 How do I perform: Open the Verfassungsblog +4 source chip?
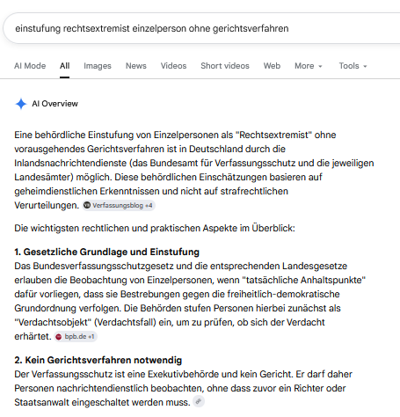click(119, 205)
